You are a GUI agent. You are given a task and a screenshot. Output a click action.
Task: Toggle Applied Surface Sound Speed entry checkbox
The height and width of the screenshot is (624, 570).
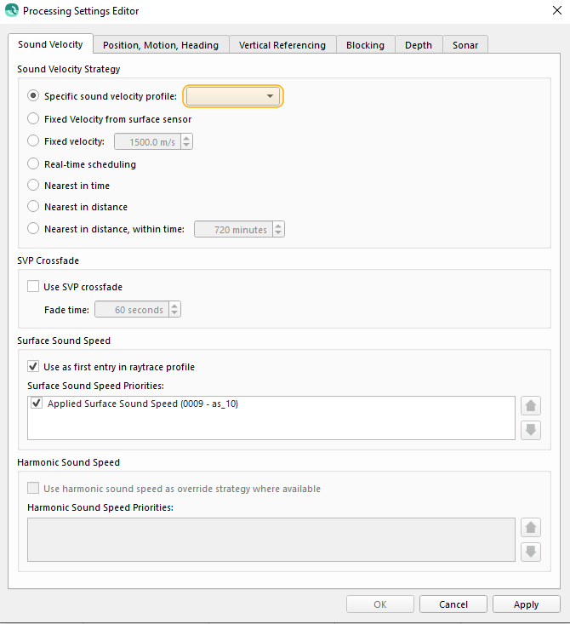point(37,404)
